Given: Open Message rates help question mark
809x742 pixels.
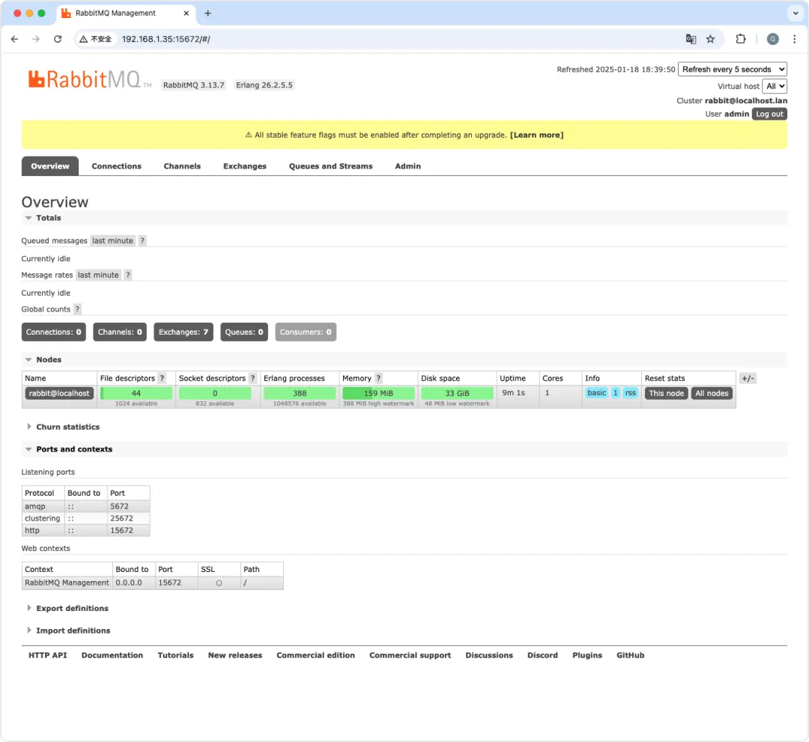Looking at the screenshot, I should (x=128, y=276).
